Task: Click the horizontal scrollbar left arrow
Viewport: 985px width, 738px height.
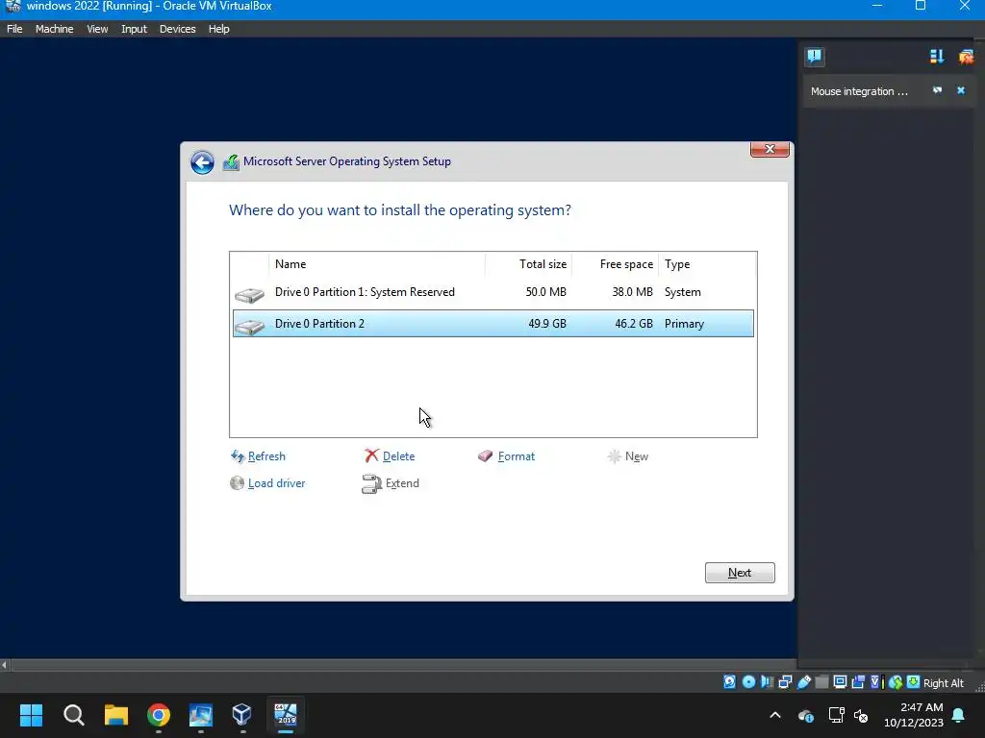Action: pyautogui.click(x=5, y=665)
